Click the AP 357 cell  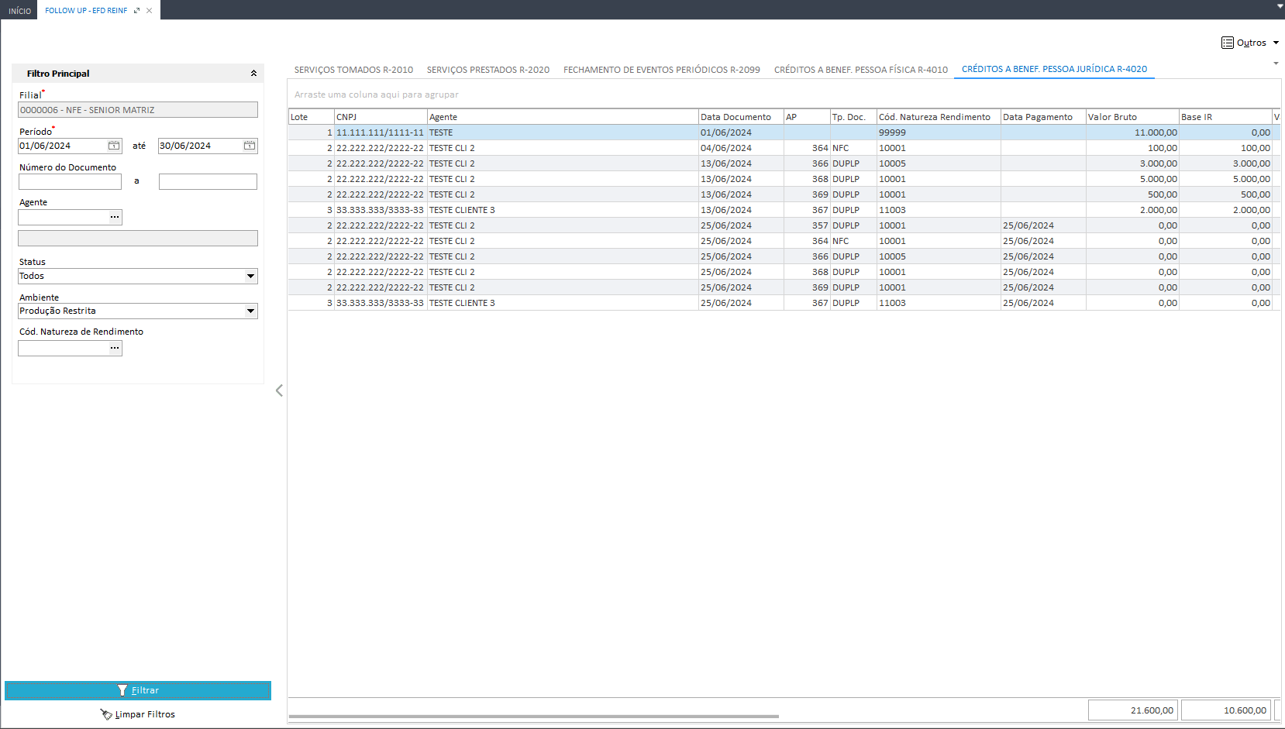(x=807, y=225)
